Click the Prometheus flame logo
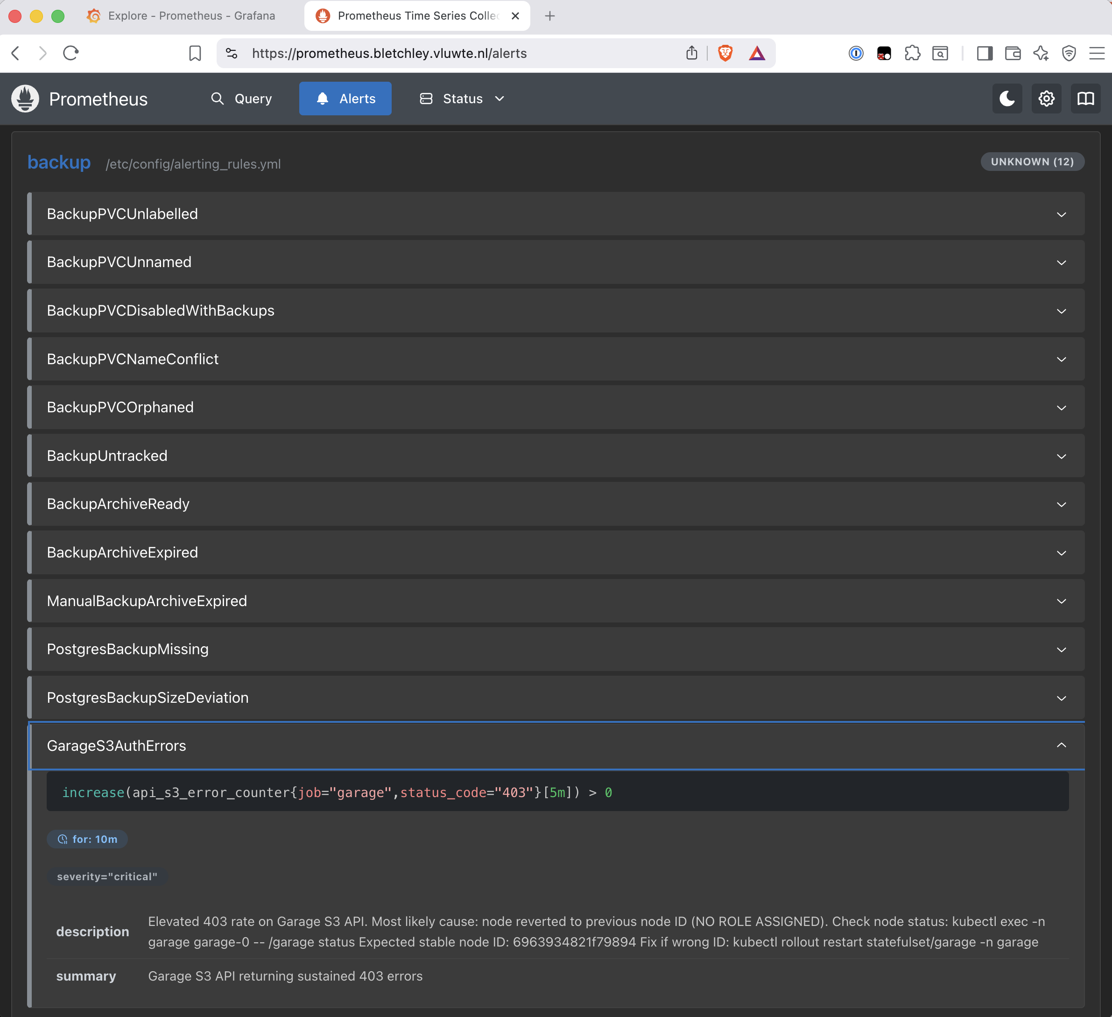1112x1017 pixels. click(x=25, y=99)
